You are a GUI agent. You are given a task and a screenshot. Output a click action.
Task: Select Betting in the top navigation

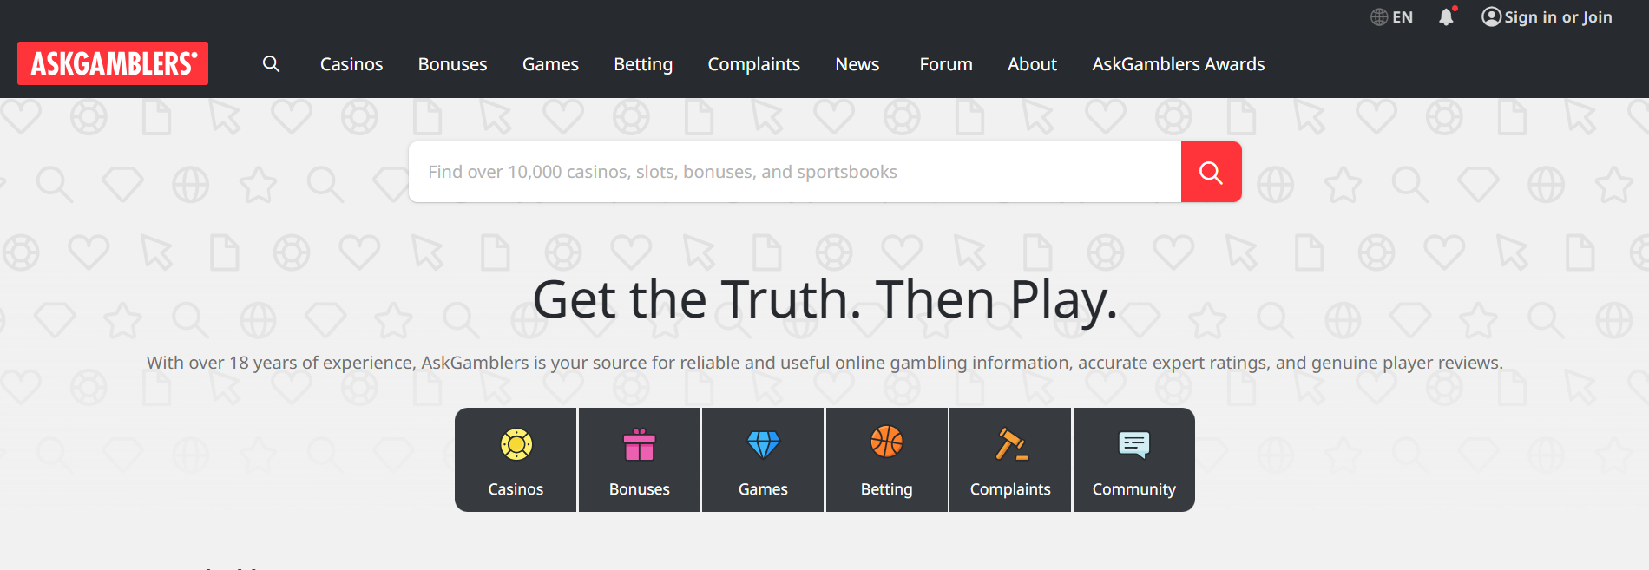pyautogui.click(x=643, y=64)
